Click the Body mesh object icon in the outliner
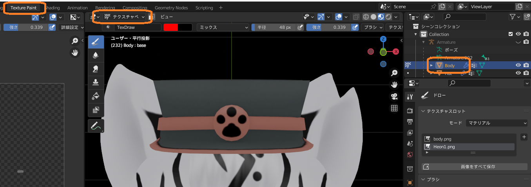 439,65
